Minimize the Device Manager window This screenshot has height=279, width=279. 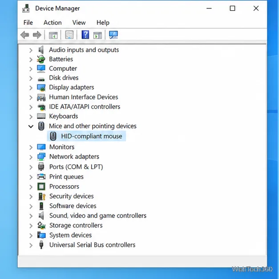(209, 8)
